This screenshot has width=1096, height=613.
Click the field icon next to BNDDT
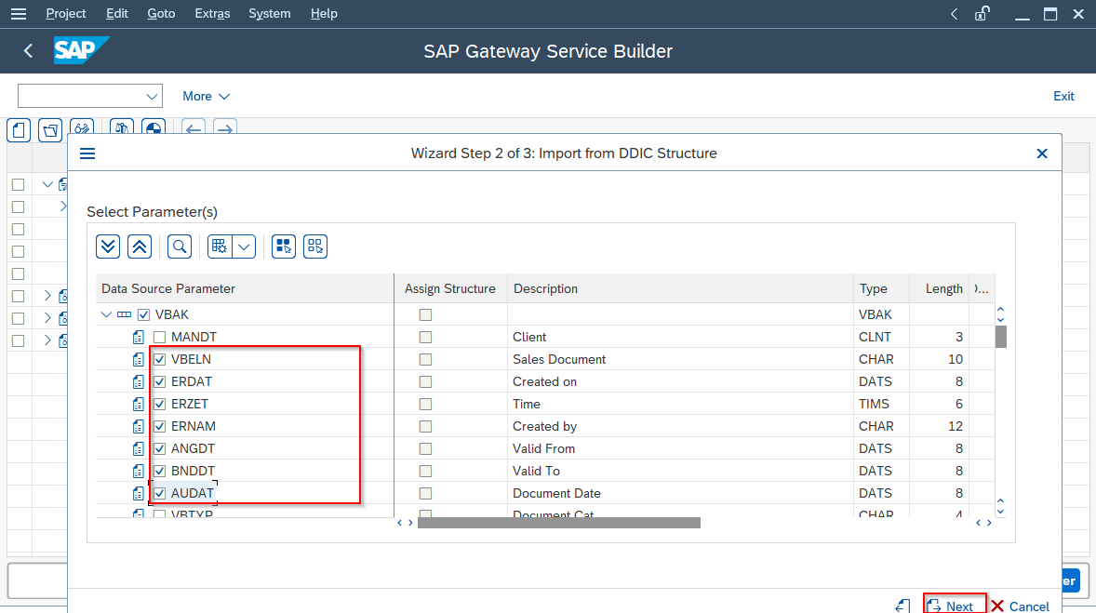139,471
